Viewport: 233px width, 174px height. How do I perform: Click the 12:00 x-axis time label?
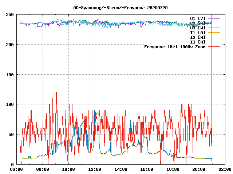95,169
